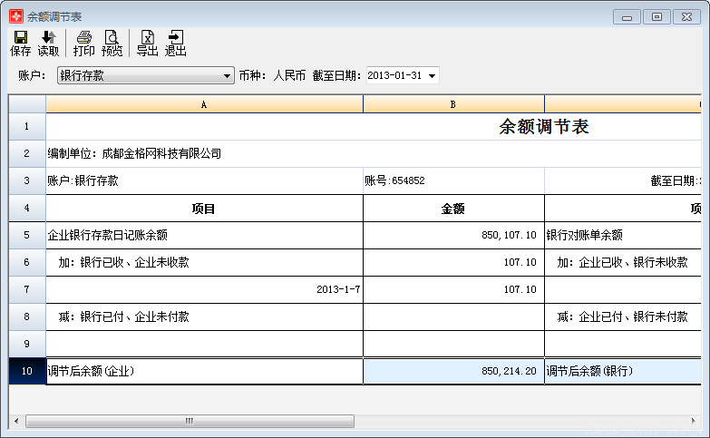
Task: Click the 打印 (Print) printer icon
Action: pos(84,43)
